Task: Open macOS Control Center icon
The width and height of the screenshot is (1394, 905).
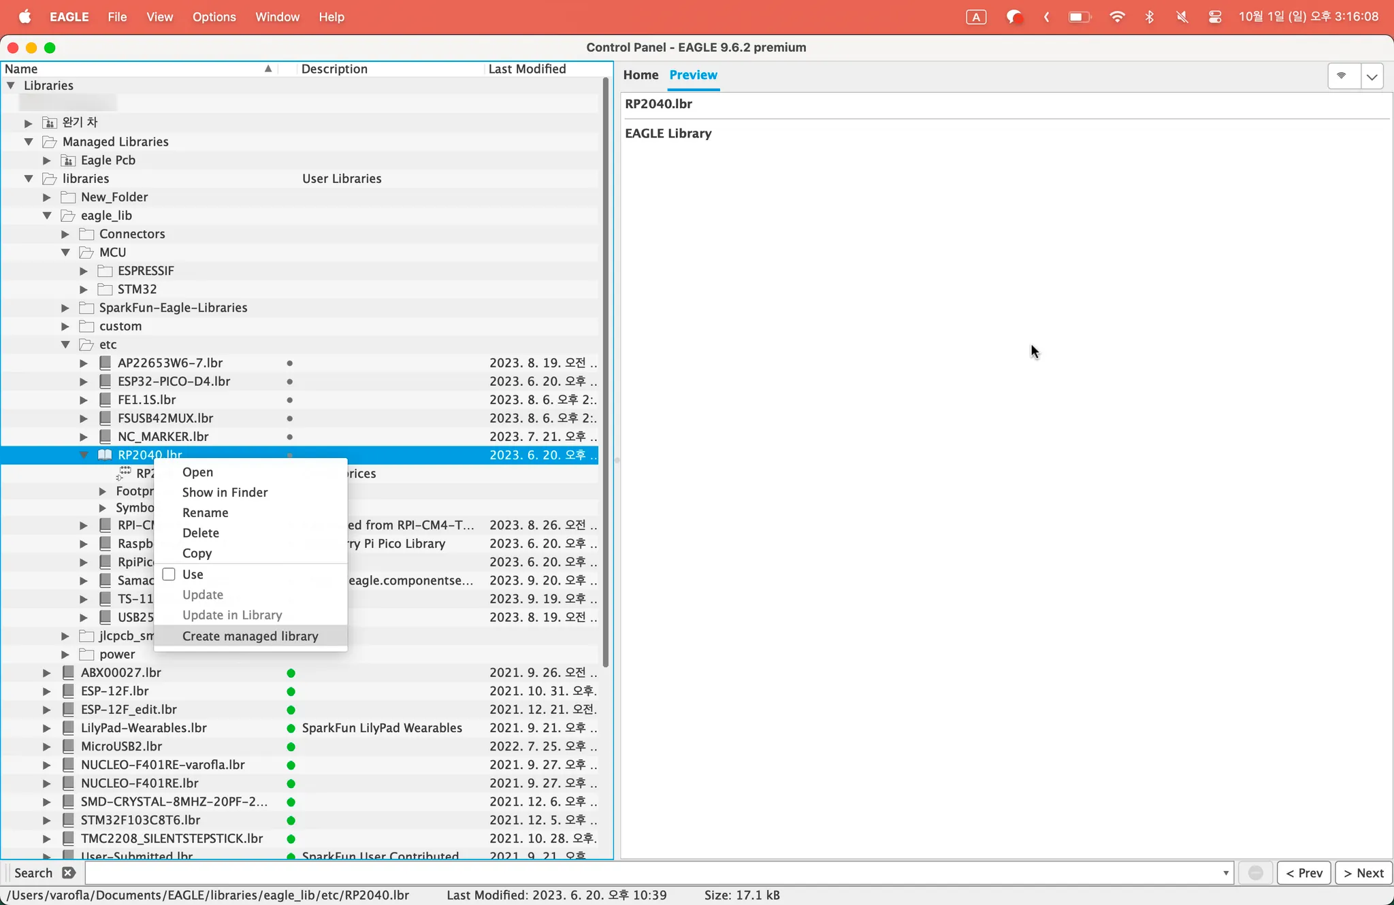Action: click(1215, 17)
